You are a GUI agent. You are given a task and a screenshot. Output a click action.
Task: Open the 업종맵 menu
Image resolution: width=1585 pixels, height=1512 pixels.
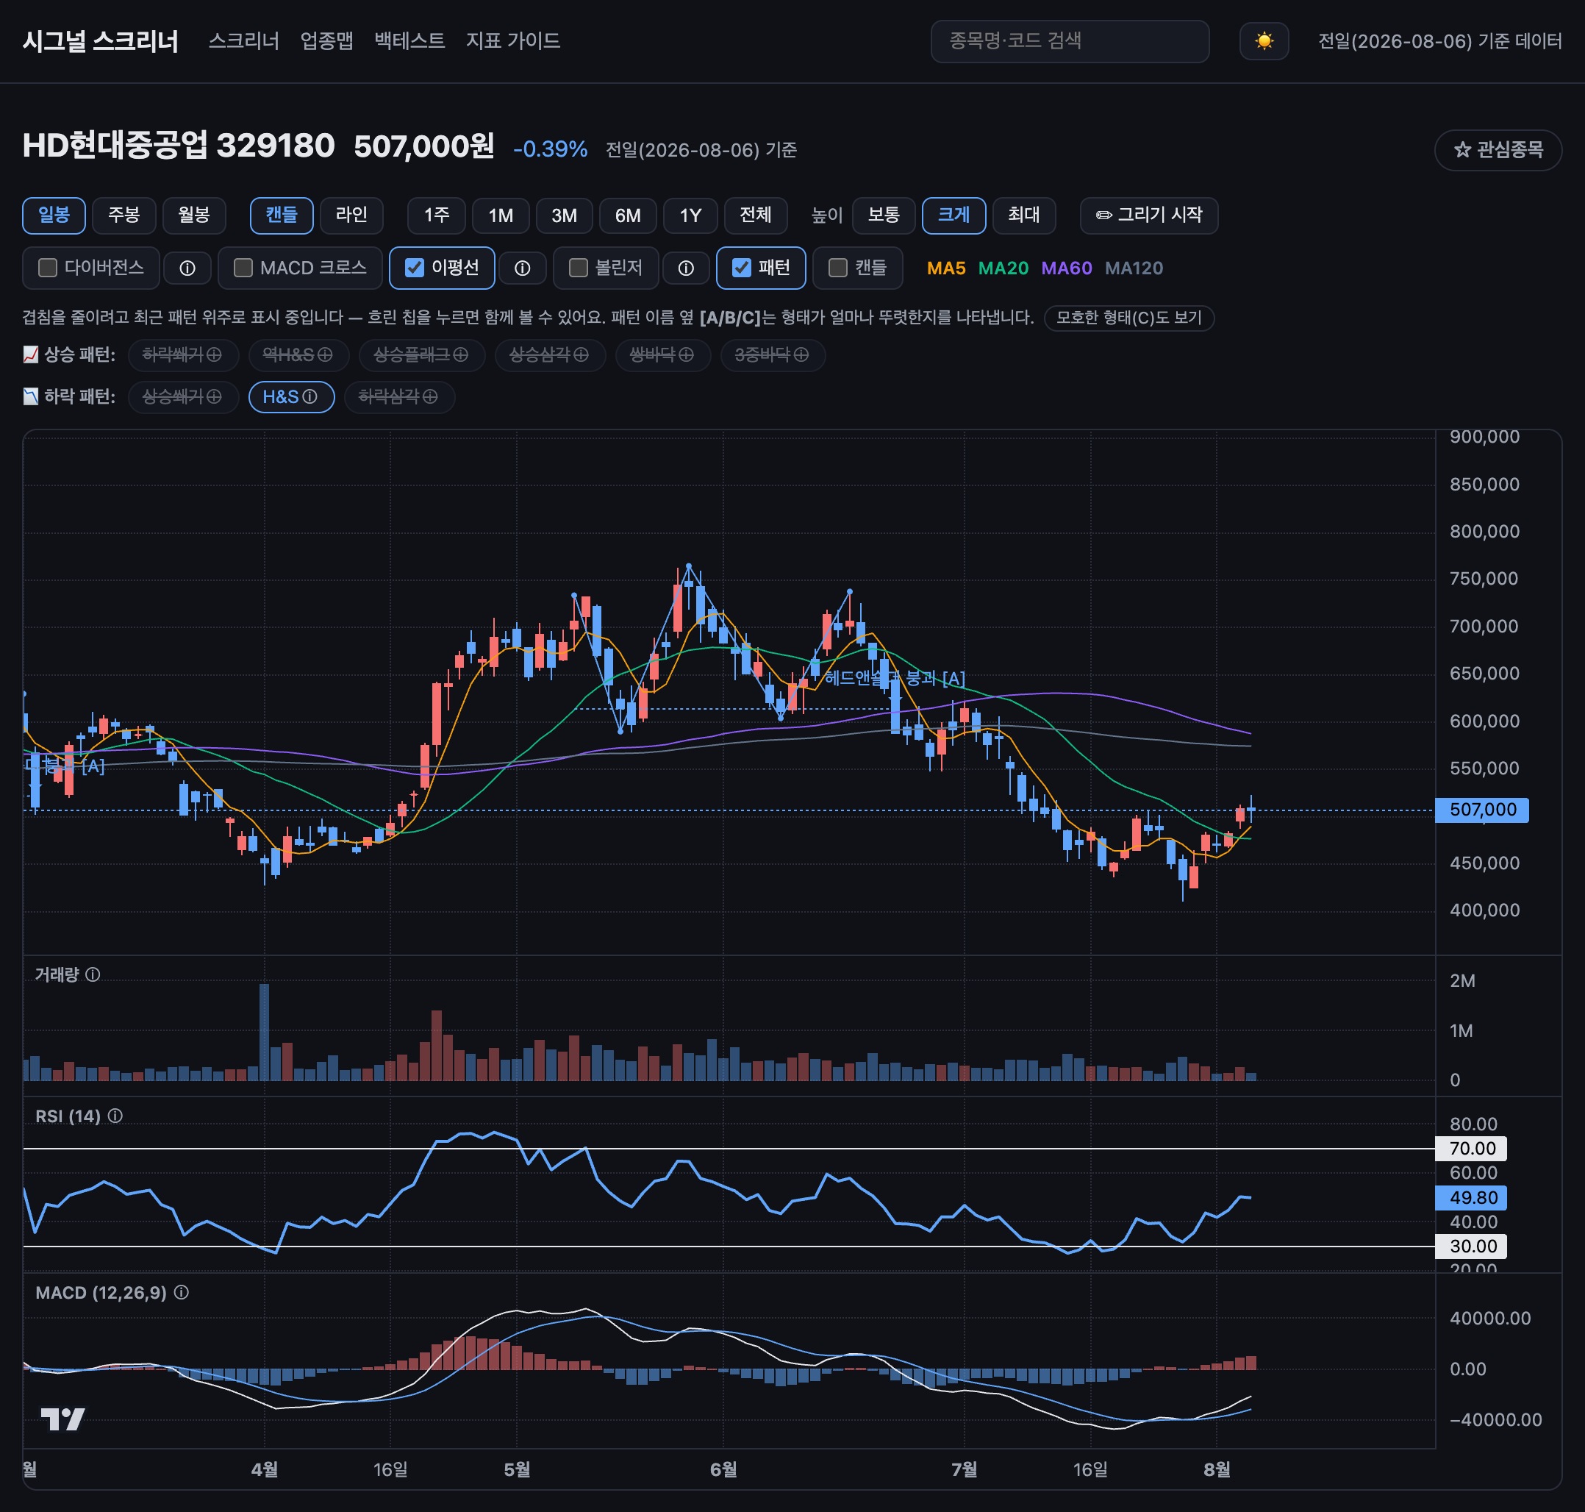(326, 41)
